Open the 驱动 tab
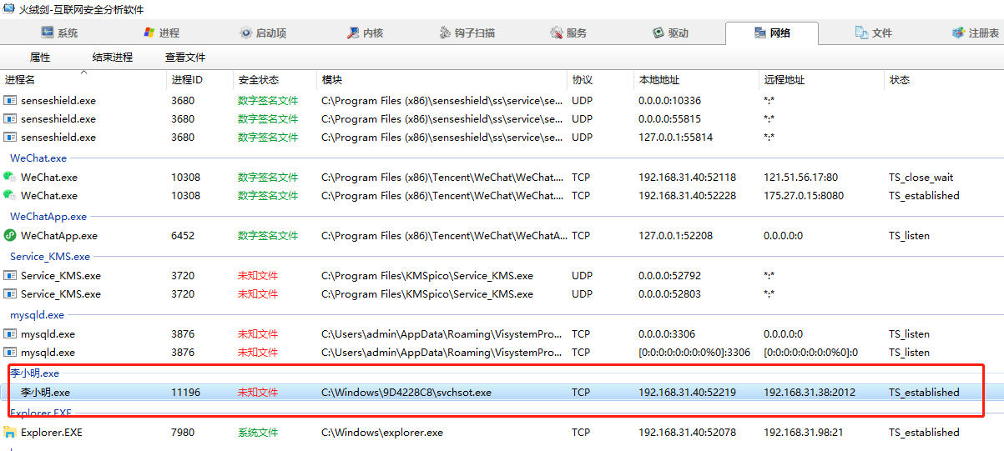Viewport: 1004px width, 451px height. coord(670,33)
